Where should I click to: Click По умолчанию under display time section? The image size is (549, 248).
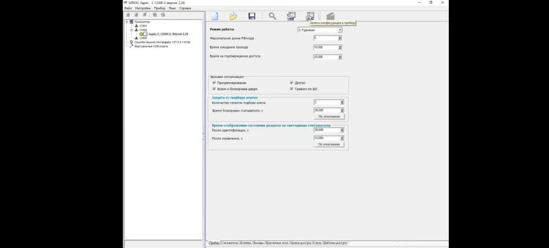coord(329,145)
